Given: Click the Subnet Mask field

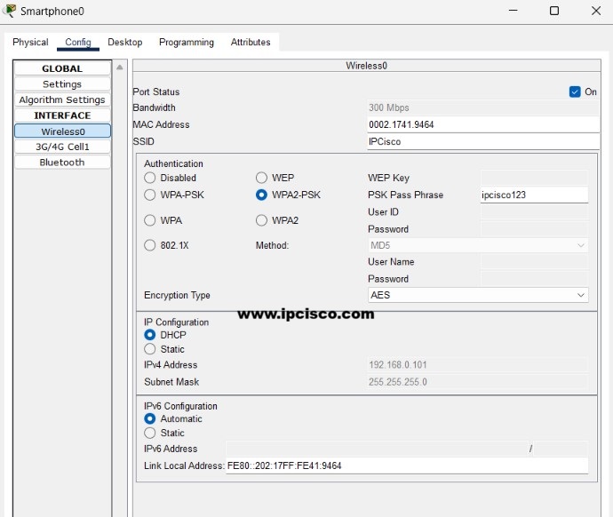Looking at the screenshot, I should tap(478, 382).
